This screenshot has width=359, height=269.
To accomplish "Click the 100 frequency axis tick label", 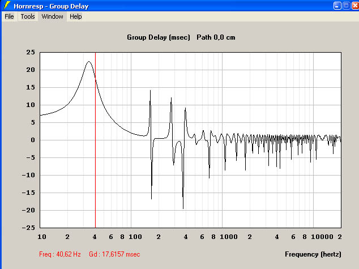I will click(x=135, y=237).
